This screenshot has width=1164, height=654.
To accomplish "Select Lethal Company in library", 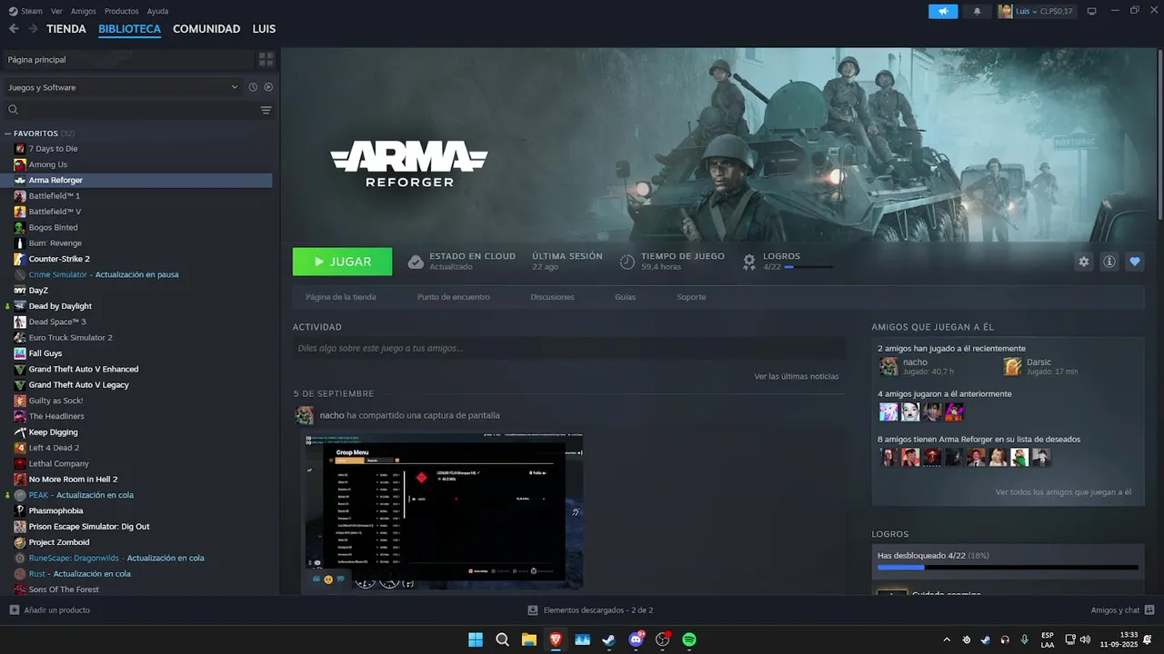I will tap(59, 463).
